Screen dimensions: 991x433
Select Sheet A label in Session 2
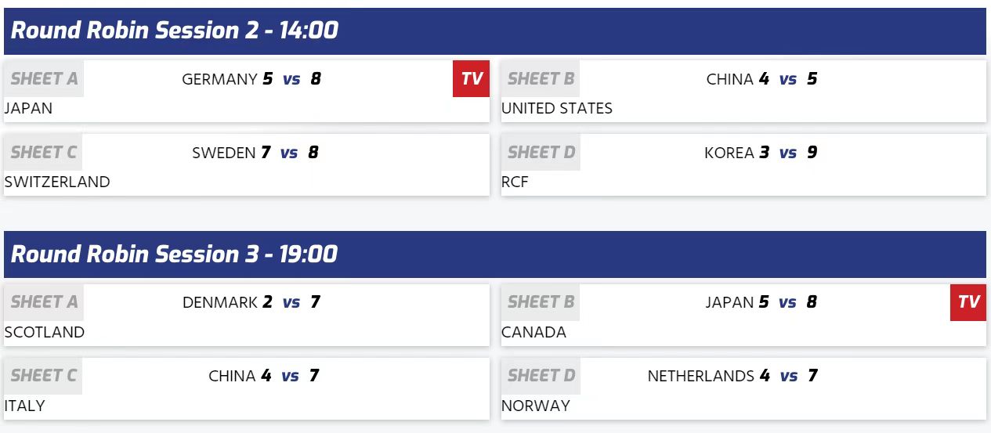[x=44, y=79]
